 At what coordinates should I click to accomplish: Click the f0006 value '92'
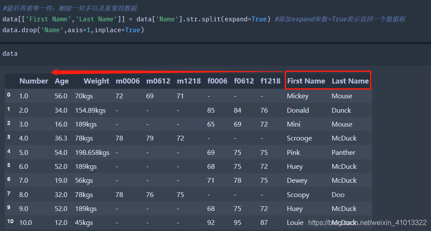point(211,223)
